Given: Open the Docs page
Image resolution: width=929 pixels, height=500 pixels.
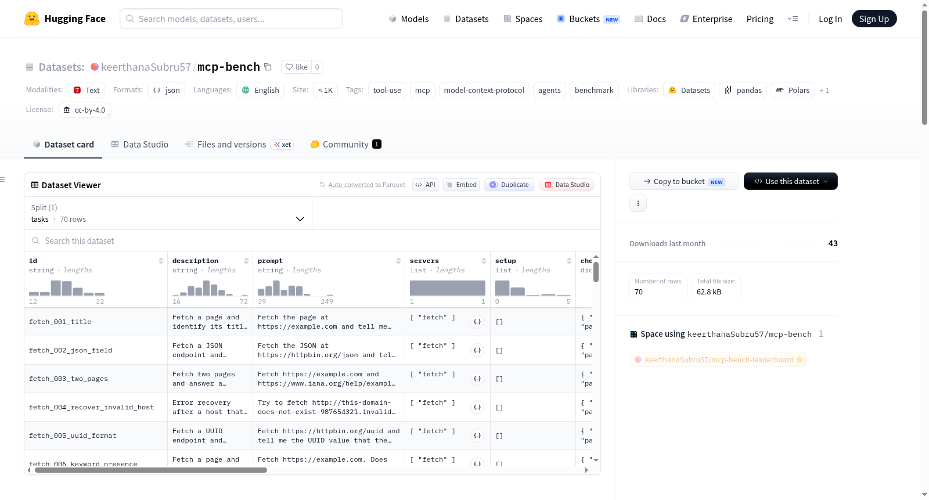Looking at the screenshot, I should 650,19.
